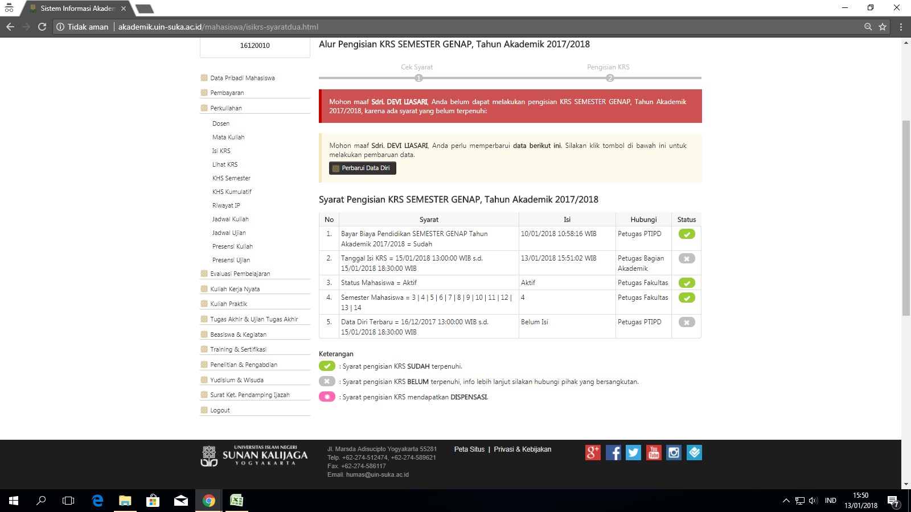The height and width of the screenshot is (512, 911).
Task: Click step 2 Pengisian KRS marker
Action: [x=610, y=78]
